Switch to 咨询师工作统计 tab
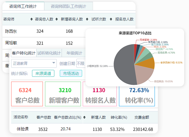 (x=23, y=6)
